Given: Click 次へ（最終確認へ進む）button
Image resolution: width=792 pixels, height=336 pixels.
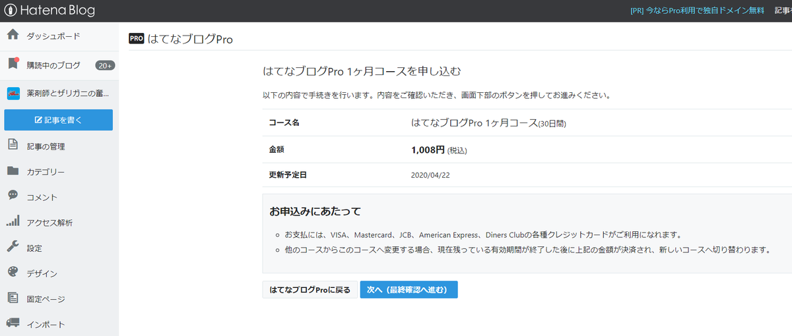Looking at the screenshot, I should (409, 290).
